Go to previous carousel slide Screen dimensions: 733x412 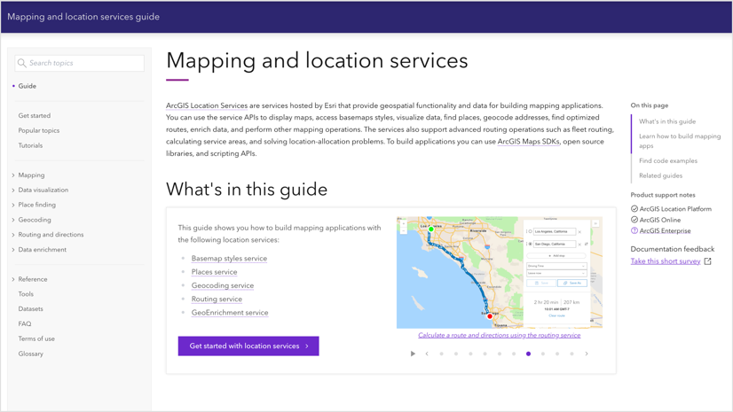427,354
